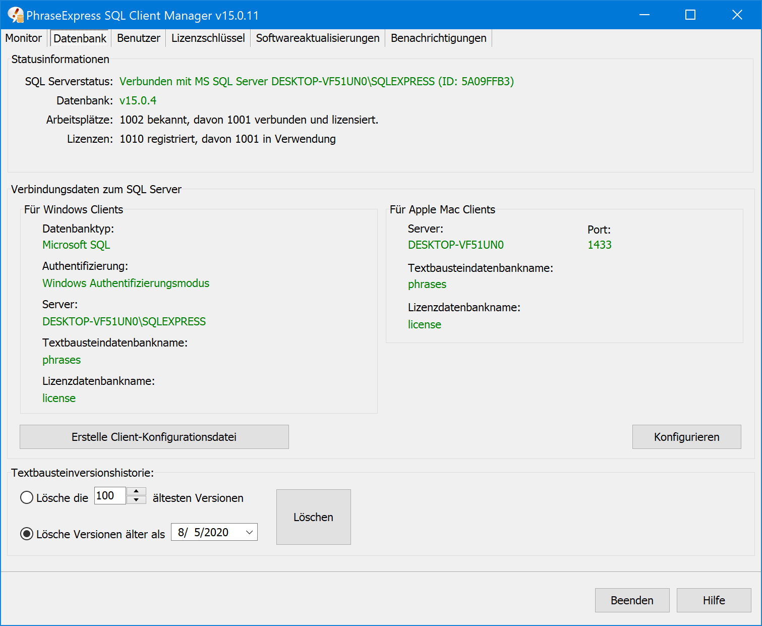Click 'phrases' under Apple Mac Clients
The image size is (762, 626).
coord(427,284)
